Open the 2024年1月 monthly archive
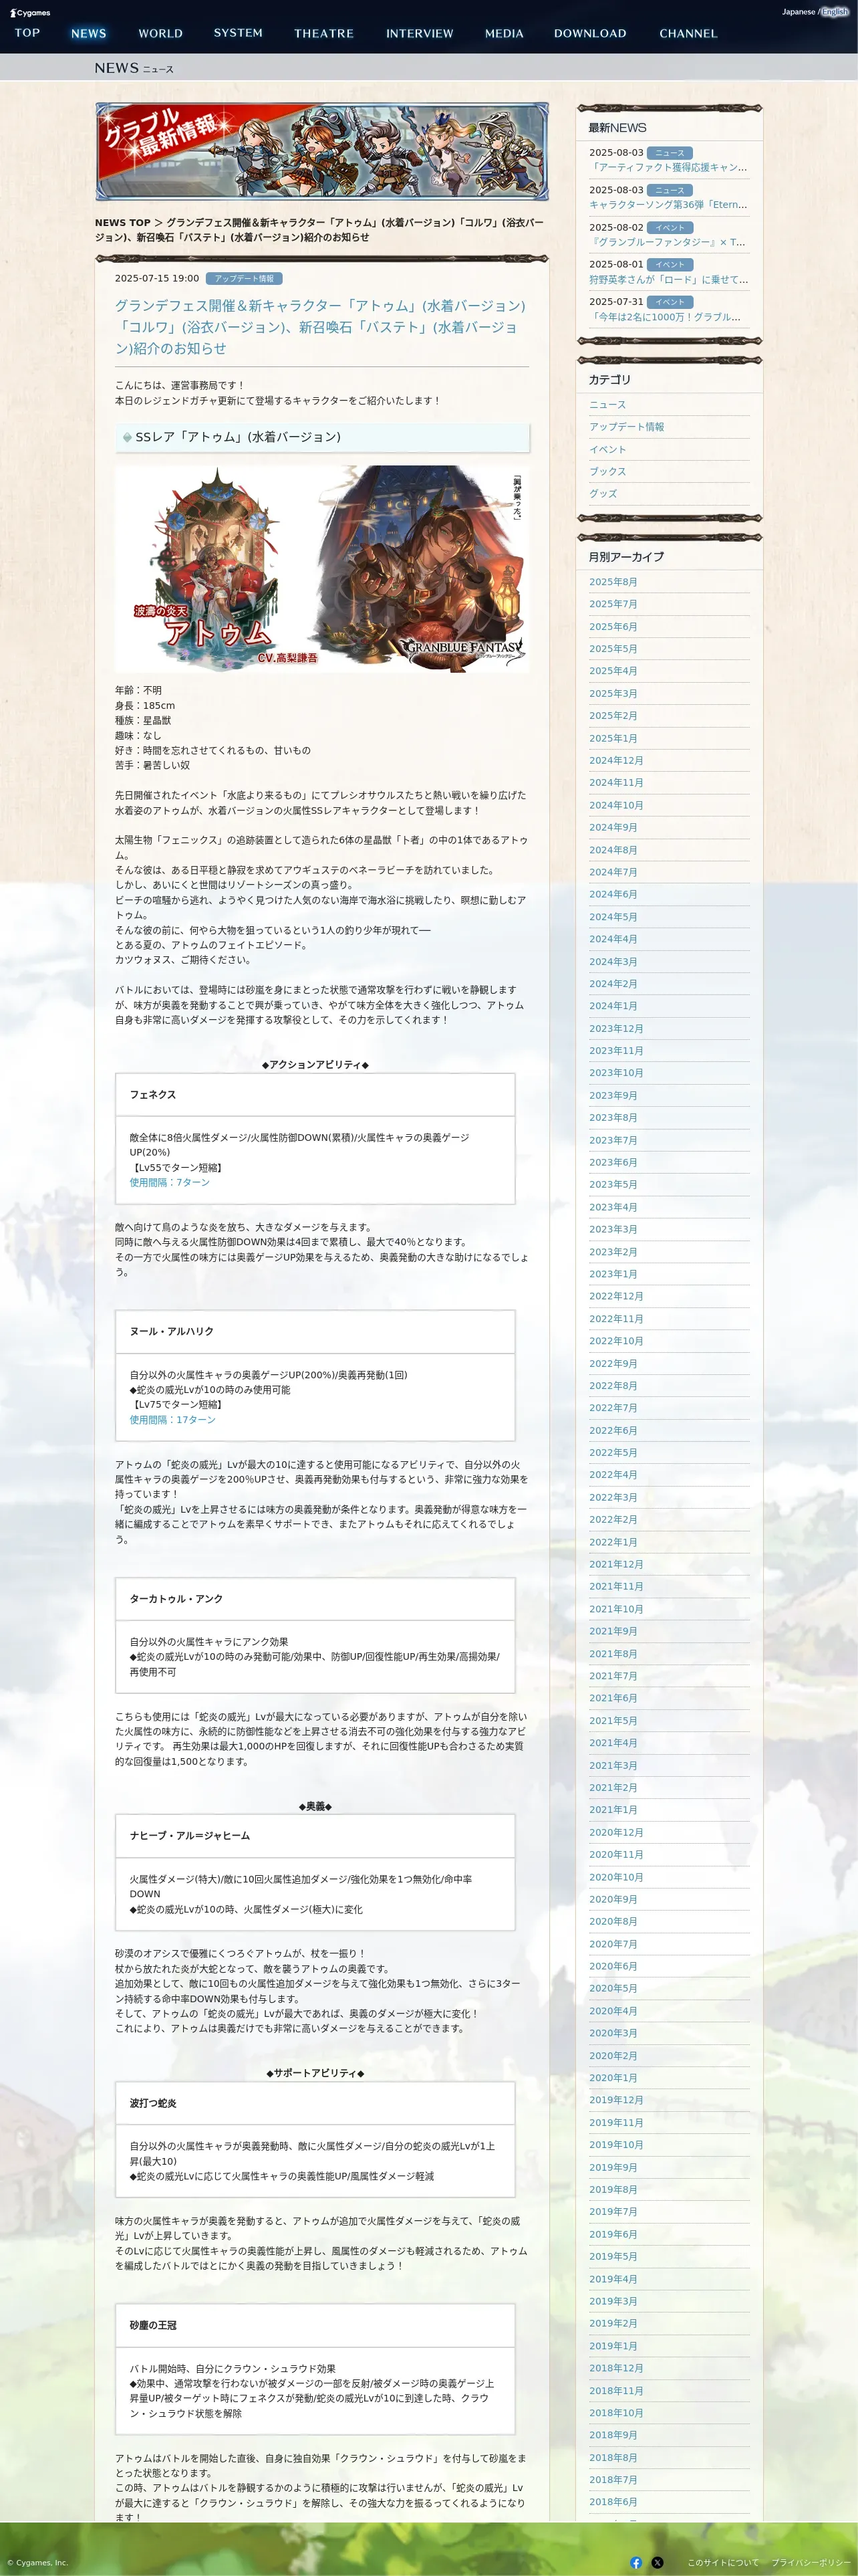This screenshot has width=858, height=2576. [x=612, y=1006]
